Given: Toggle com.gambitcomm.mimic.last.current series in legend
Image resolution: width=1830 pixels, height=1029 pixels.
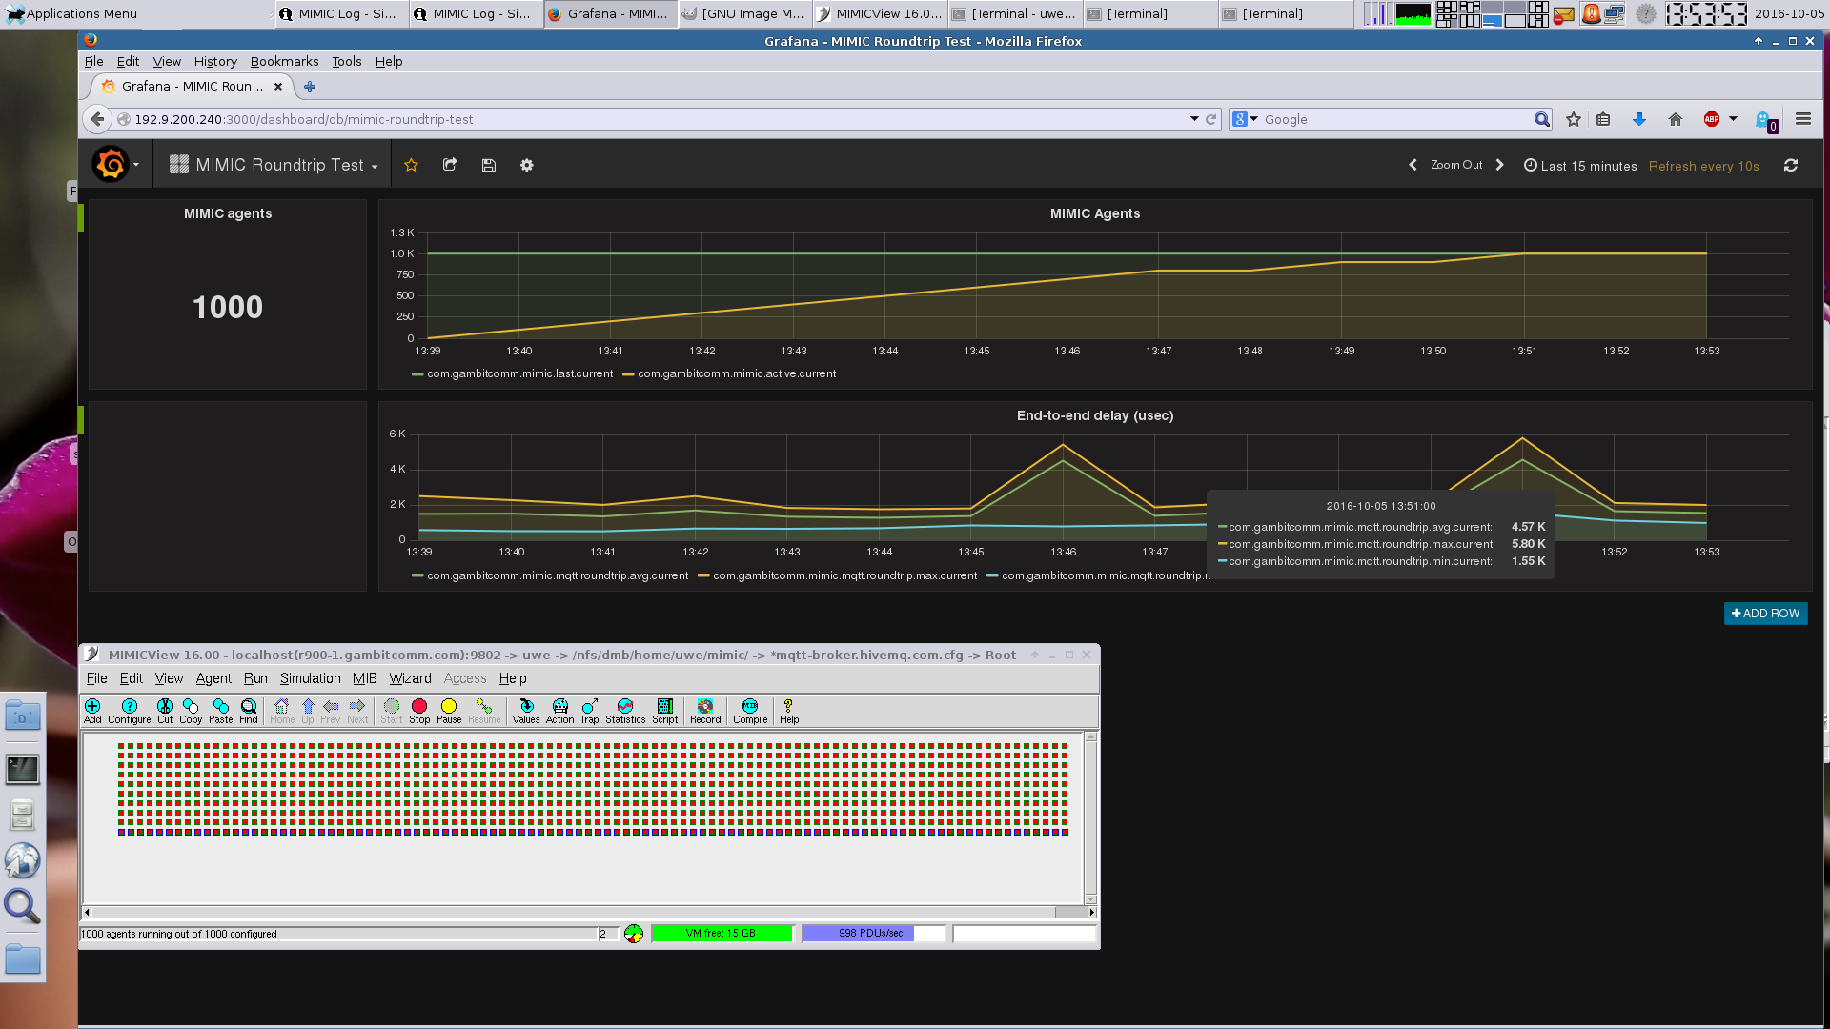Looking at the screenshot, I should tap(512, 373).
